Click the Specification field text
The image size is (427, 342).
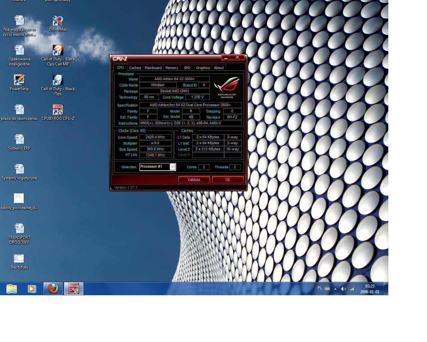(x=190, y=105)
